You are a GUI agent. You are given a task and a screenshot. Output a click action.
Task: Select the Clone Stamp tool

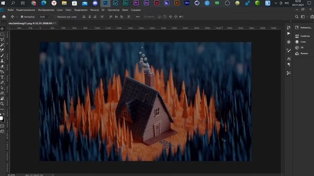2,61
